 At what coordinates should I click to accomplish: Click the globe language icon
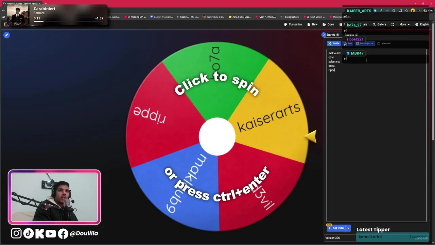coord(417,24)
